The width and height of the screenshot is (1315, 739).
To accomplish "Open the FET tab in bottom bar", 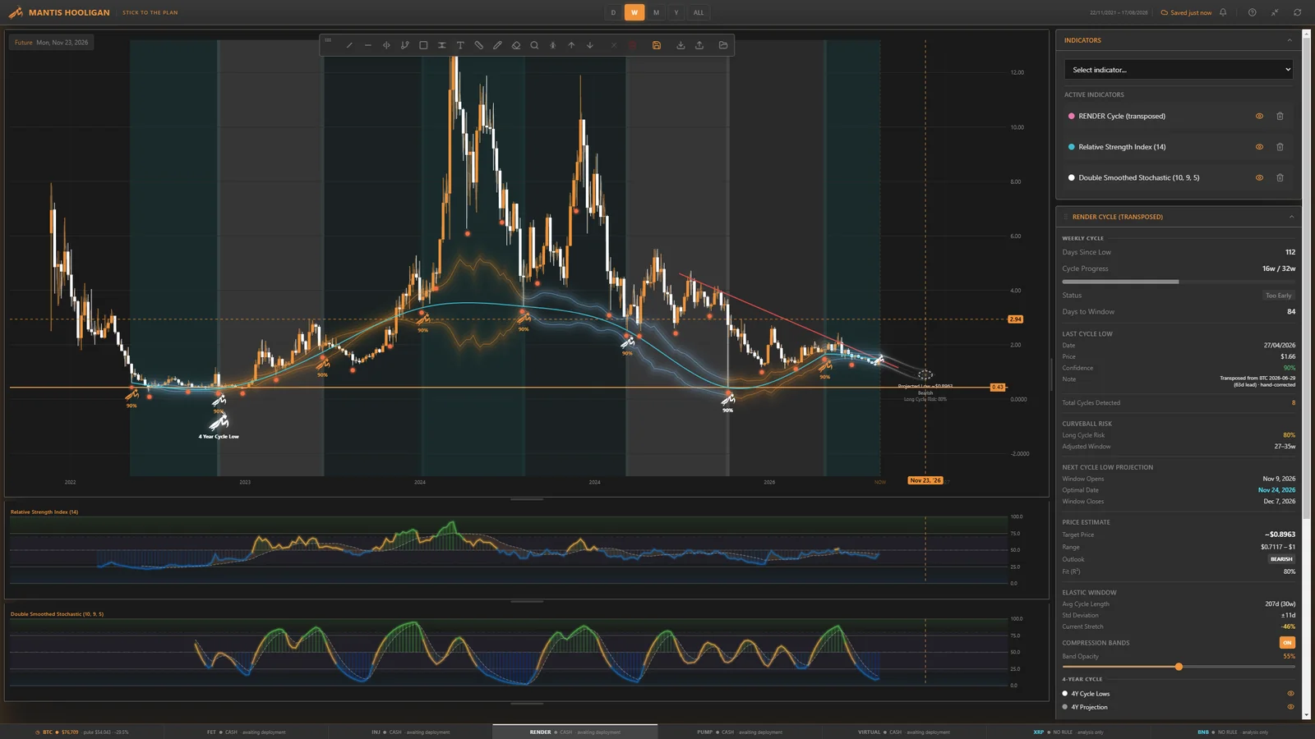I will tap(247, 732).
